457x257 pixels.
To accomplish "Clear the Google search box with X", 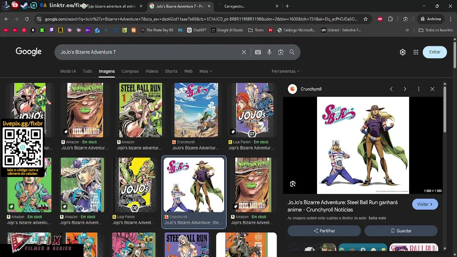I will click(244, 52).
